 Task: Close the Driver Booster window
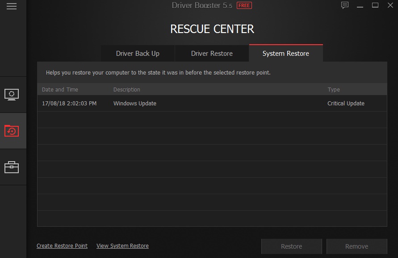[x=390, y=5]
